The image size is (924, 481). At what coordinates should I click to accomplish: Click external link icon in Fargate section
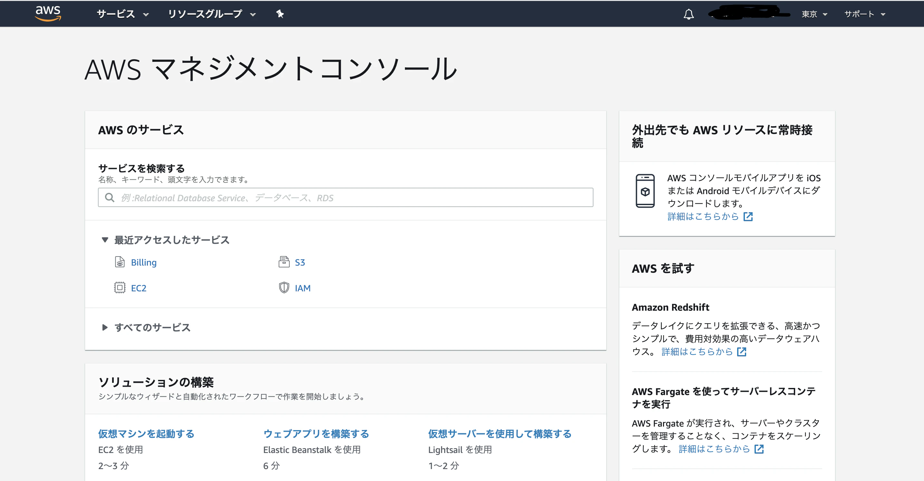pyautogui.click(x=759, y=449)
